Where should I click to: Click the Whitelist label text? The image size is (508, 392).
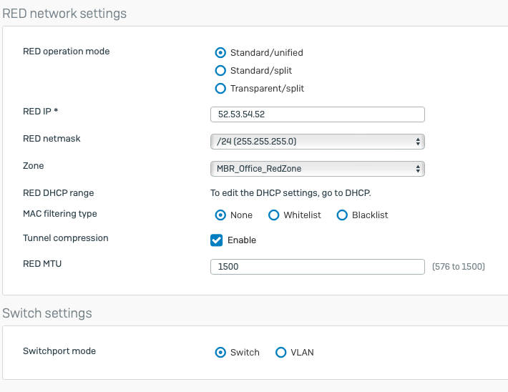(302, 215)
